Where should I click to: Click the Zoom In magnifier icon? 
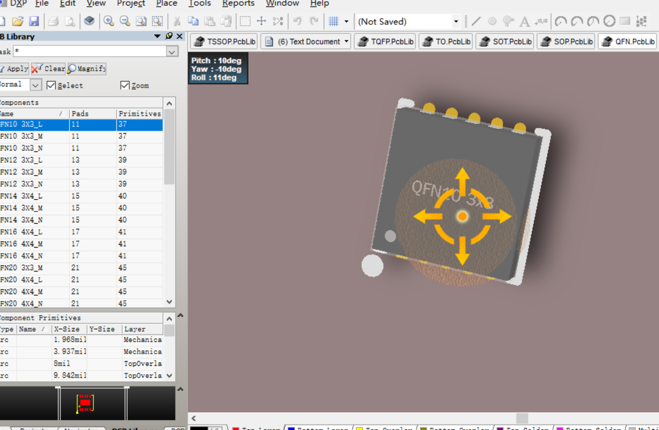click(109, 21)
